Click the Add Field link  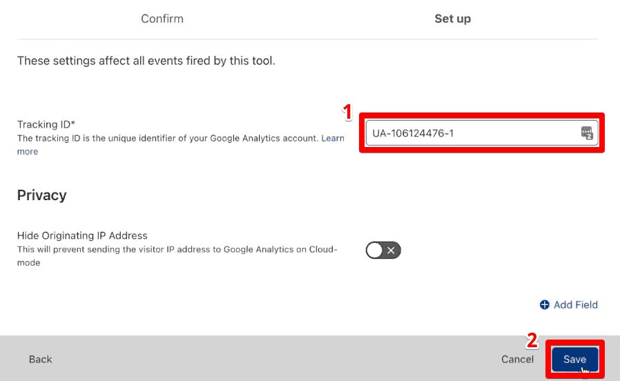(569, 304)
